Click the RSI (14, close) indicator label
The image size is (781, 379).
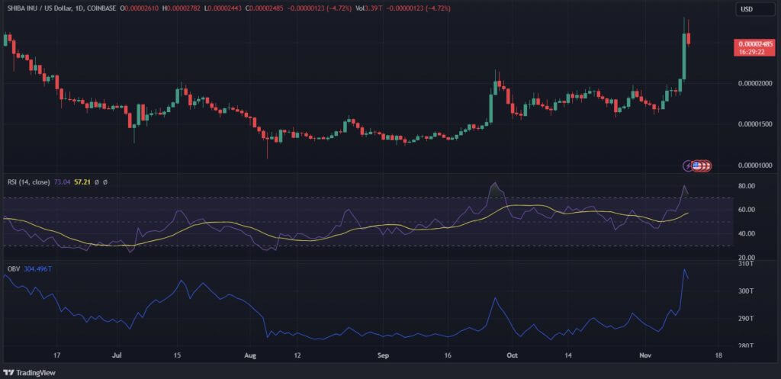[x=29, y=181]
